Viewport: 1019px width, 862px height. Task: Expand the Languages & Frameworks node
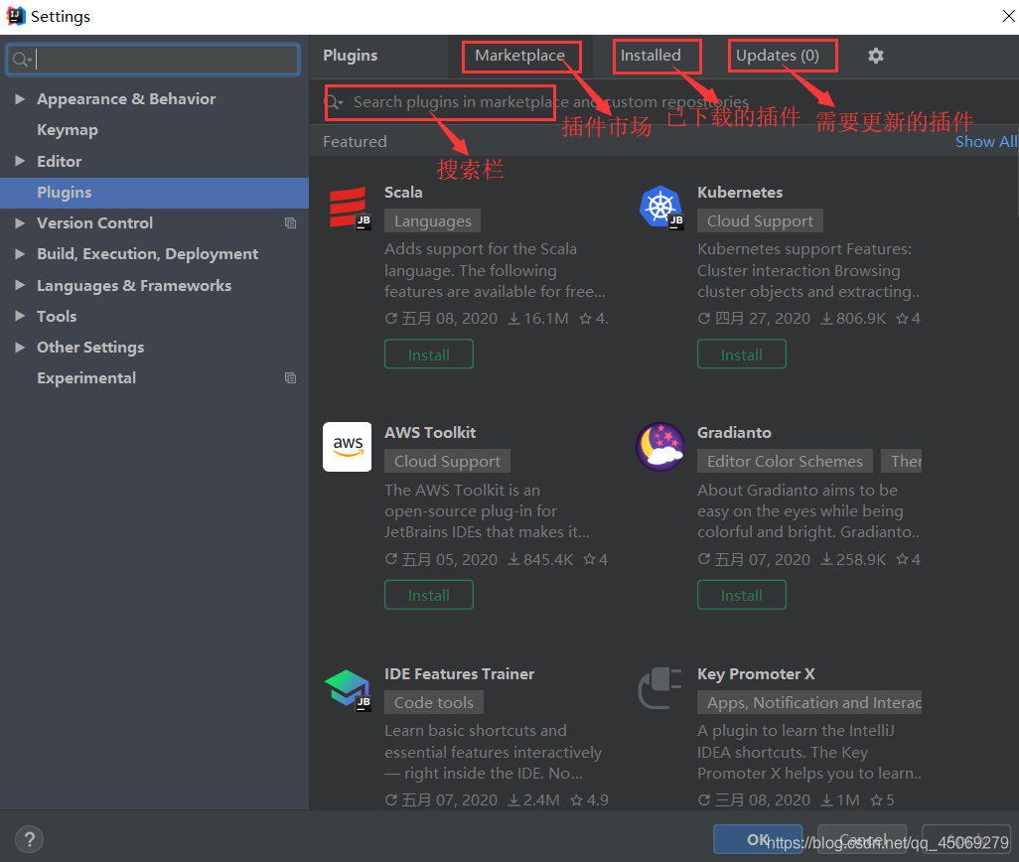(20, 285)
